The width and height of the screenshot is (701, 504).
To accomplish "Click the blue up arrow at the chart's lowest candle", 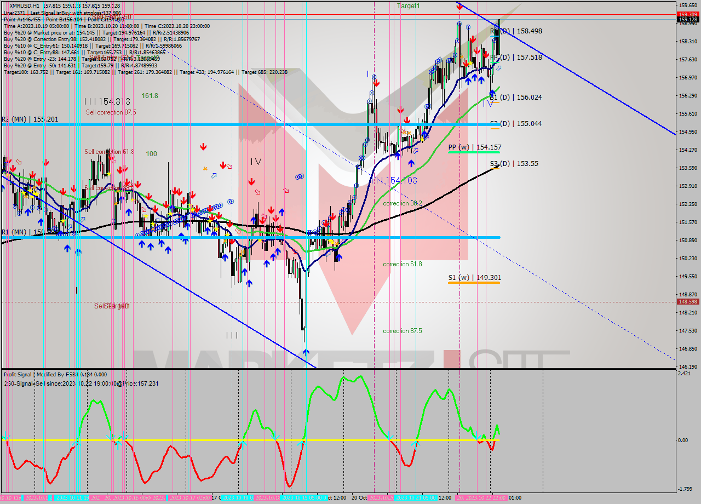I will pyautogui.click(x=305, y=352).
